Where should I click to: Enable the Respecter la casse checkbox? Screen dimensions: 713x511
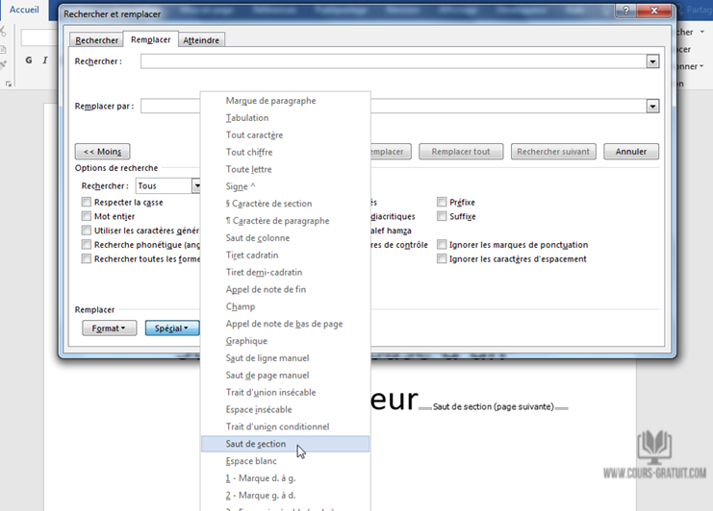coord(87,203)
